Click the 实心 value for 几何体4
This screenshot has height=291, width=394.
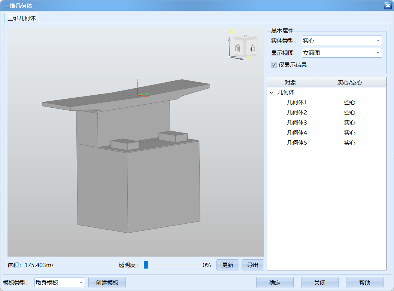click(x=349, y=132)
